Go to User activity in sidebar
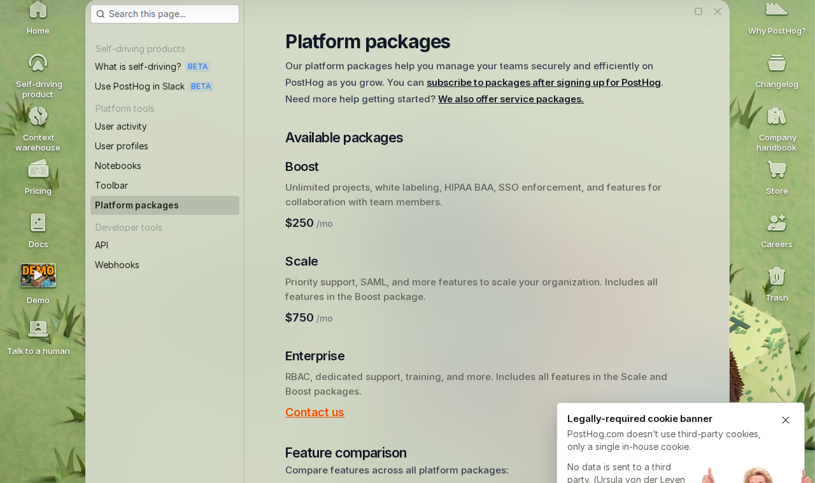The height and width of the screenshot is (483, 815). coord(165,126)
